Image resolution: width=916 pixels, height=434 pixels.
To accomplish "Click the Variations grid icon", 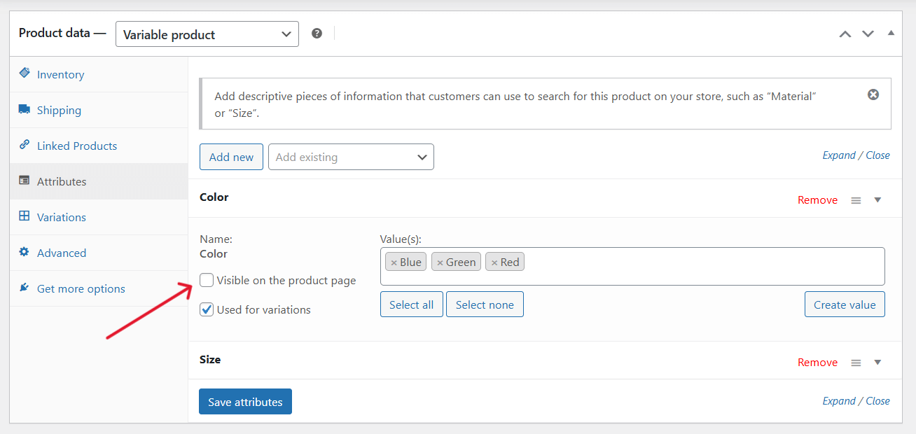I will [x=23, y=217].
